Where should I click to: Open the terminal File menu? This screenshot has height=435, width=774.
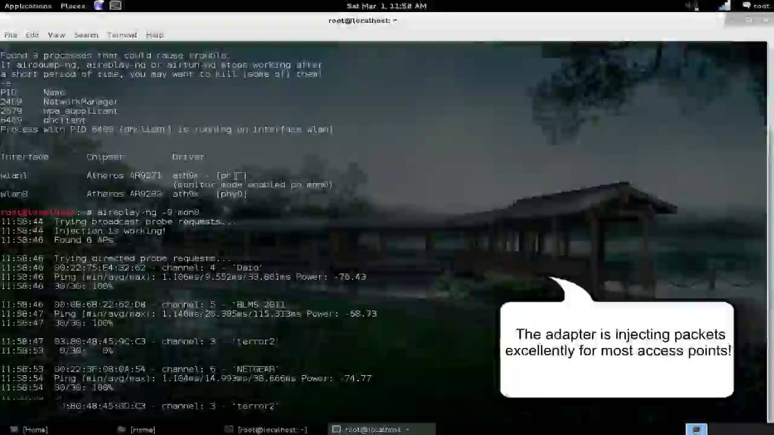coord(11,35)
